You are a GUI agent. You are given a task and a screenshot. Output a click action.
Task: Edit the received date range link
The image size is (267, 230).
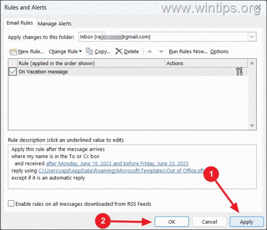click(117, 164)
